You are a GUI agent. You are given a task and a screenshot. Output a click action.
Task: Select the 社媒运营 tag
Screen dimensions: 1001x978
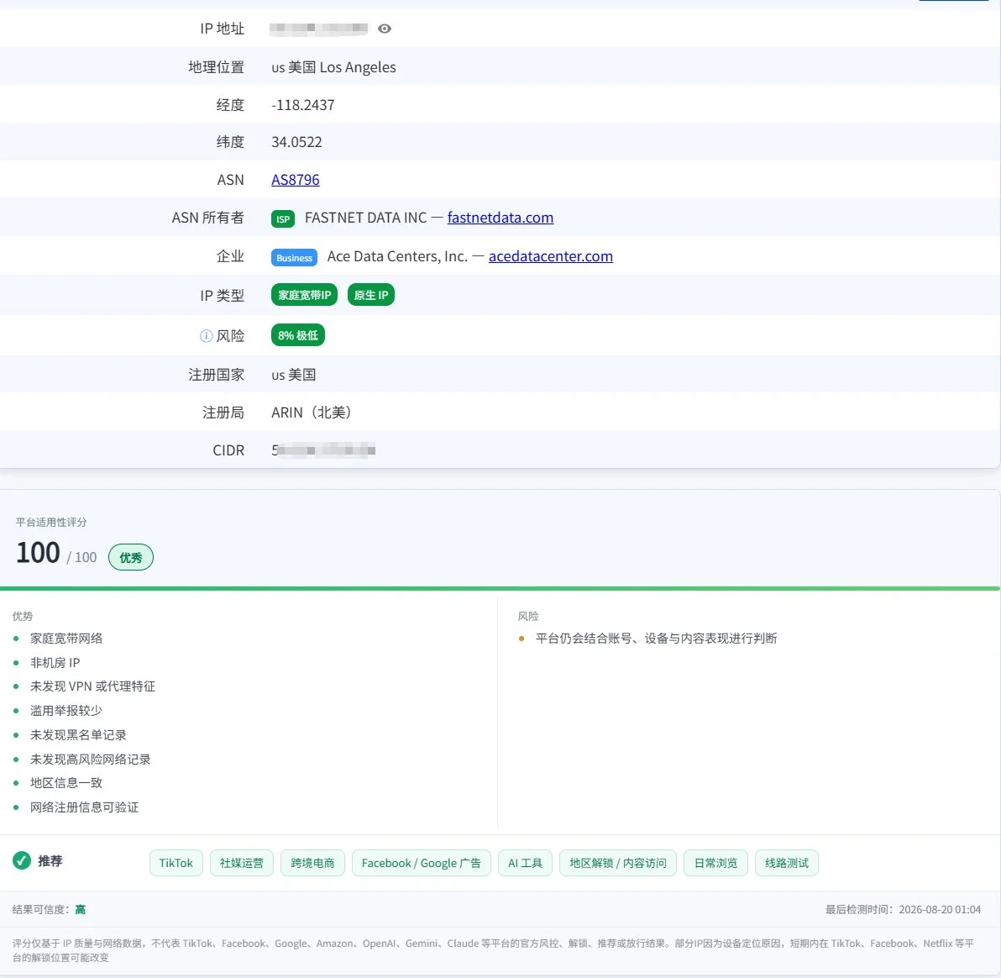241,863
